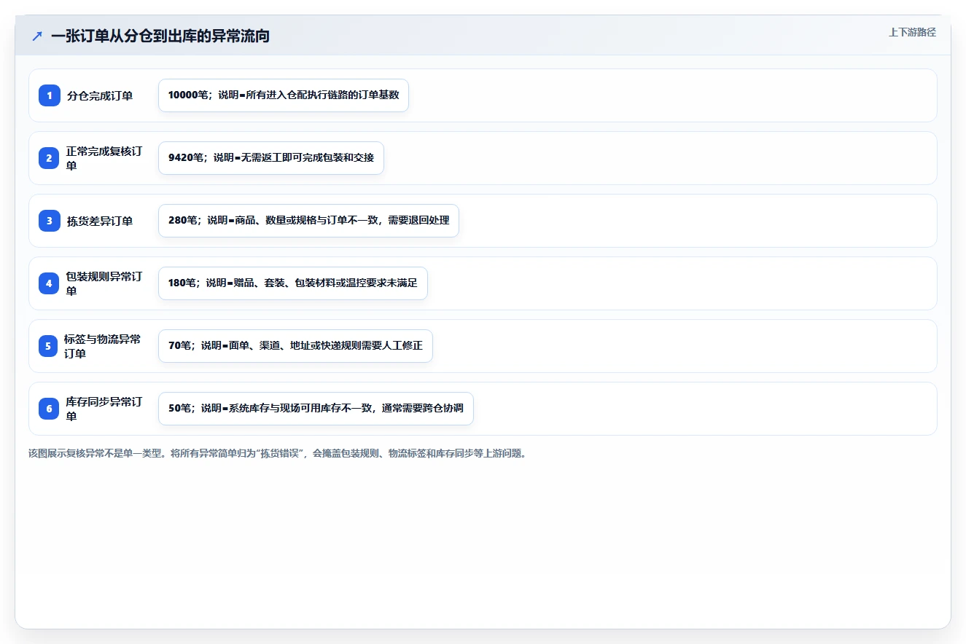Image resolution: width=966 pixels, height=644 pixels.
Task: Open the 70笔 label and logistics description box
Action: [295, 346]
